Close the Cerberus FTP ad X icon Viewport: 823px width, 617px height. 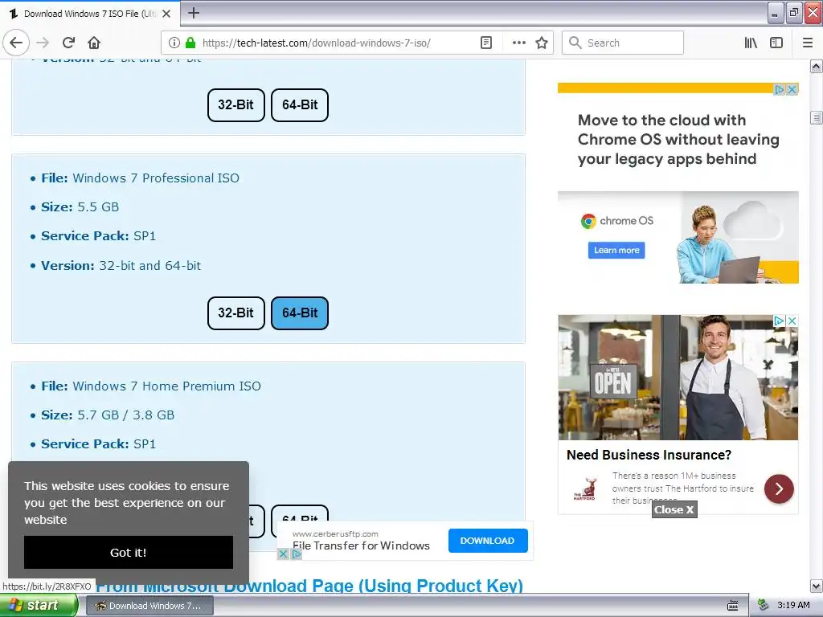coord(283,554)
